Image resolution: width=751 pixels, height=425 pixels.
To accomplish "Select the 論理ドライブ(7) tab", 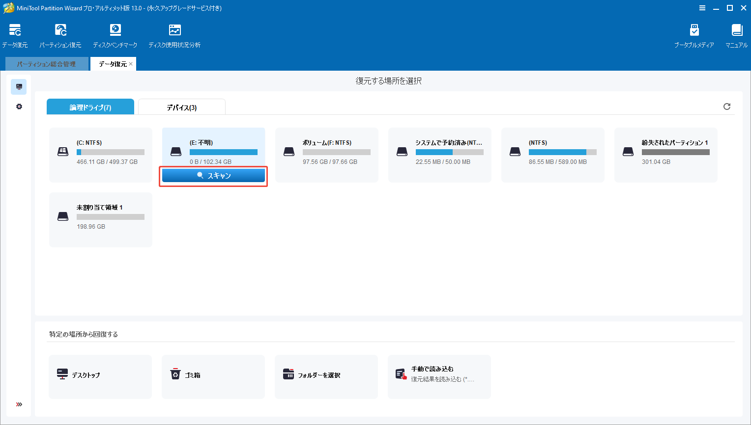I will click(90, 106).
